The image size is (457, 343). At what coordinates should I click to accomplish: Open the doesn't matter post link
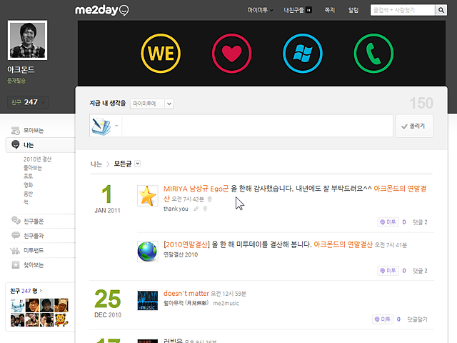[186, 294]
